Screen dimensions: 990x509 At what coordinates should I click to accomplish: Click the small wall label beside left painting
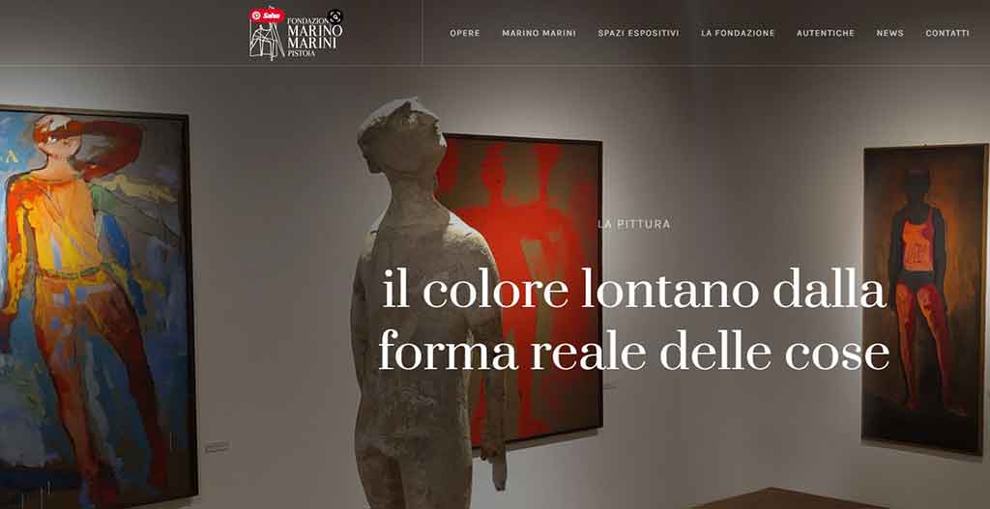coord(217,446)
